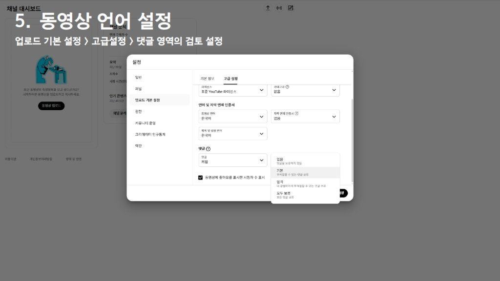Open 약관 in settings sidebar
The height and width of the screenshot is (281, 500).
(x=160, y=145)
